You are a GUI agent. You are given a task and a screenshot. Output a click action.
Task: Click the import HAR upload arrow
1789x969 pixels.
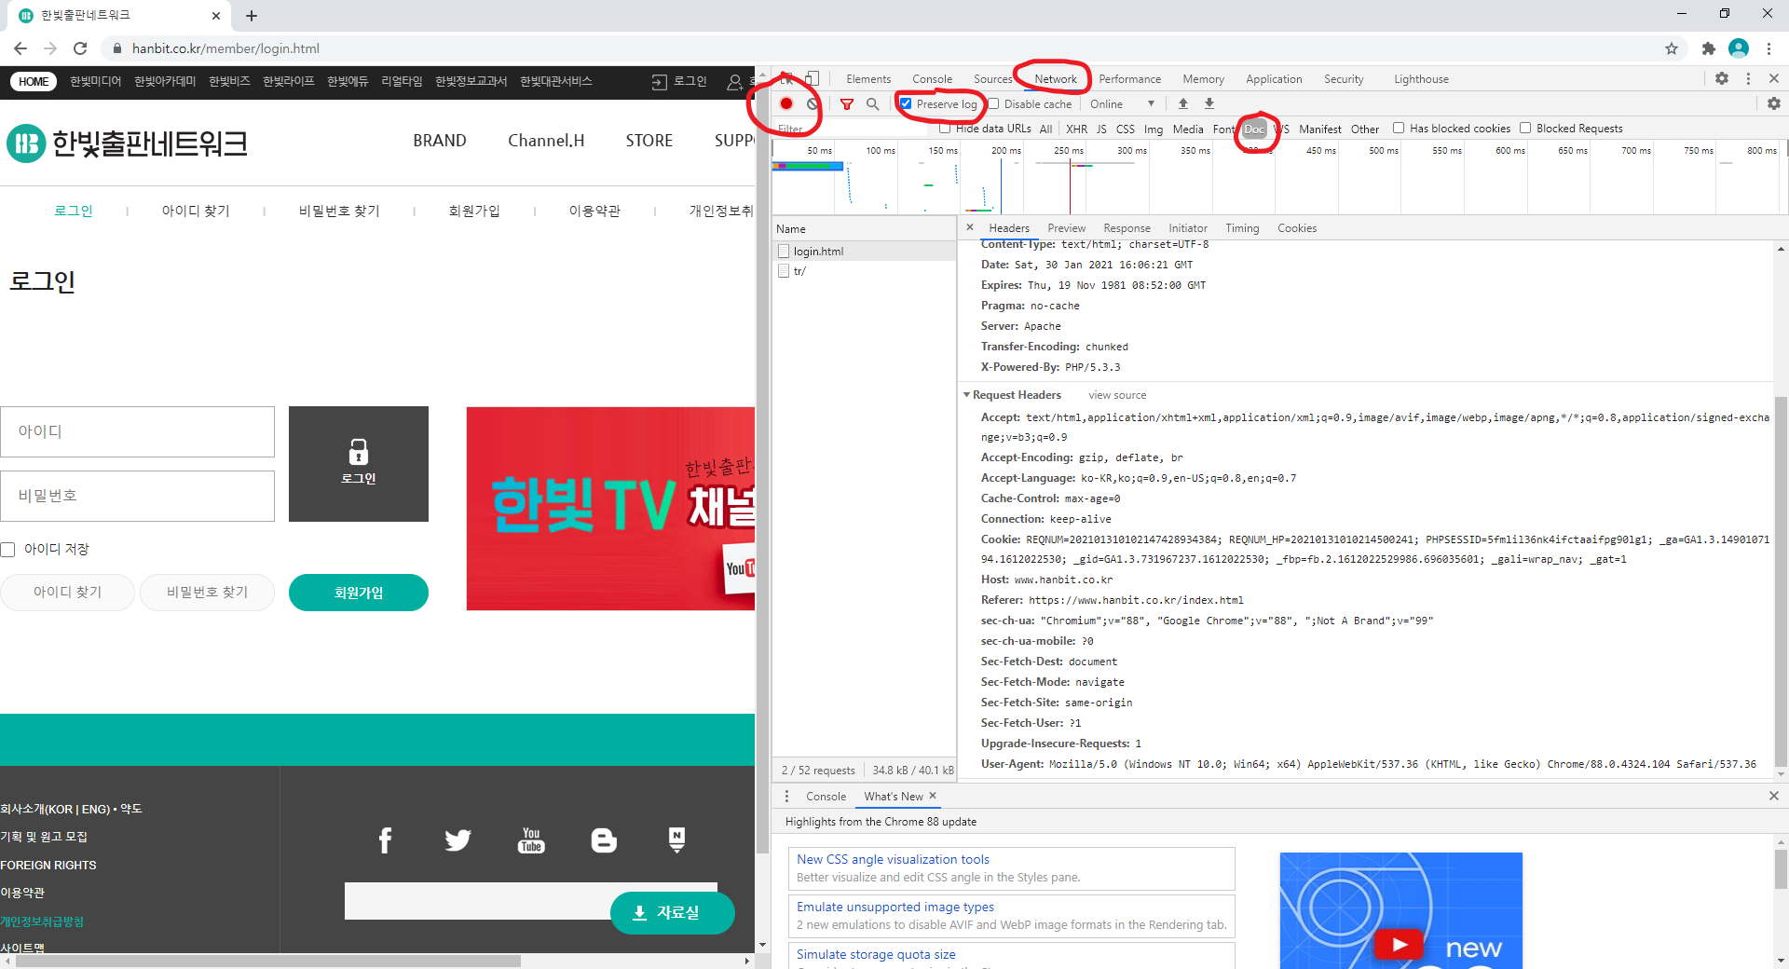[x=1183, y=103]
